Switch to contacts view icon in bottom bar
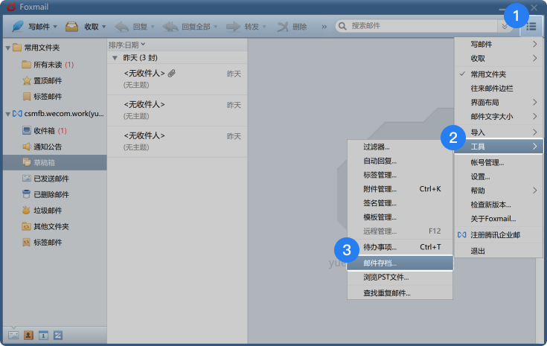This screenshot has height=346, width=547. (x=28, y=336)
